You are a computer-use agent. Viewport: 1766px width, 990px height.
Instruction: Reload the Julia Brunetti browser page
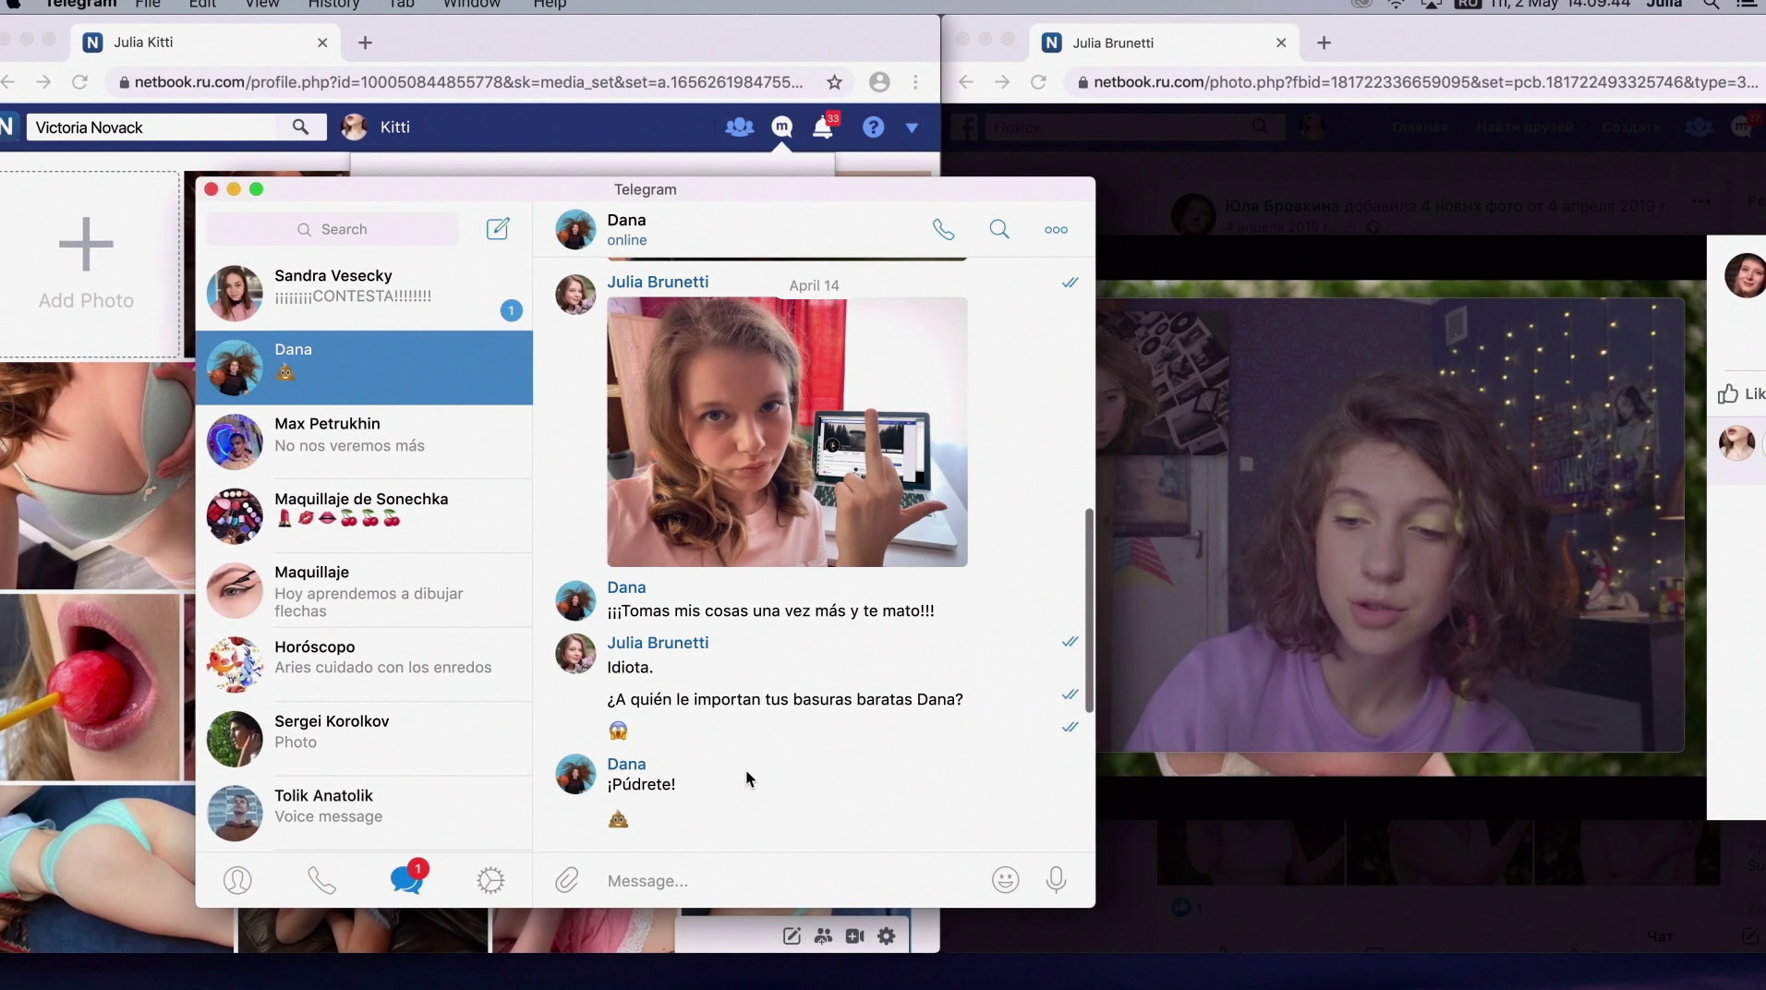pyautogui.click(x=1038, y=82)
